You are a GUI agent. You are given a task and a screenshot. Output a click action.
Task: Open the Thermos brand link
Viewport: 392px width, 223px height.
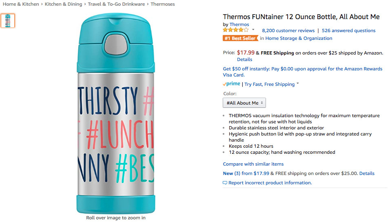[239, 24]
